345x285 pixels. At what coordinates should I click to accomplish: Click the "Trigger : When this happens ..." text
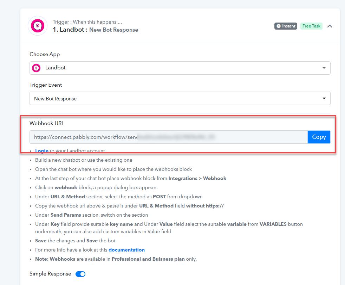(87, 22)
